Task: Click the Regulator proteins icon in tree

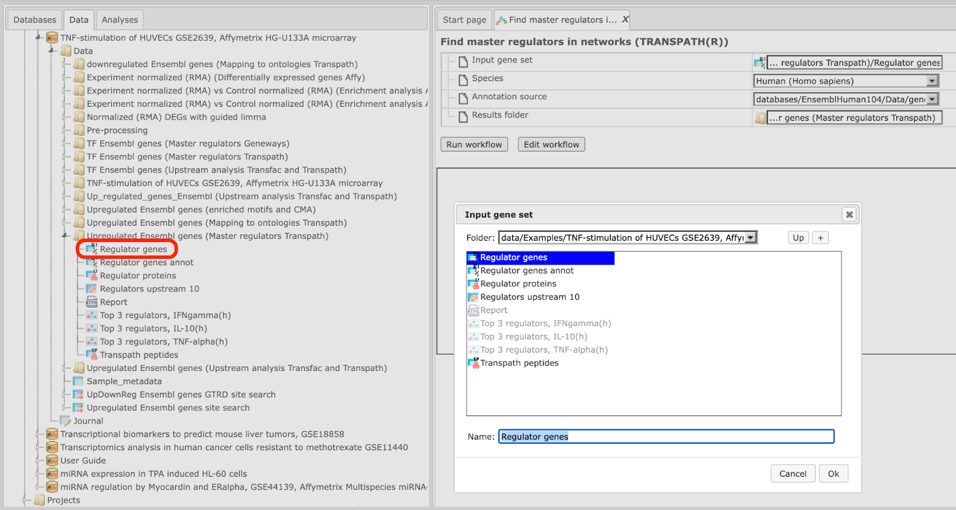Action: click(x=91, y=275)
